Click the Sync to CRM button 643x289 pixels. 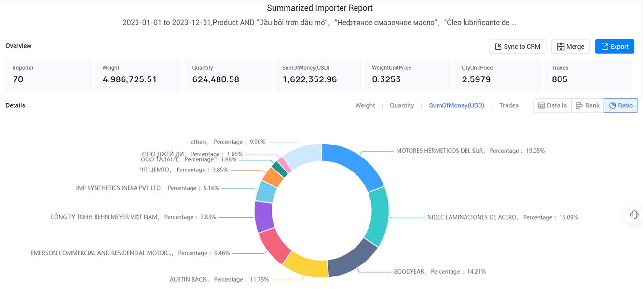click(518, 47)
